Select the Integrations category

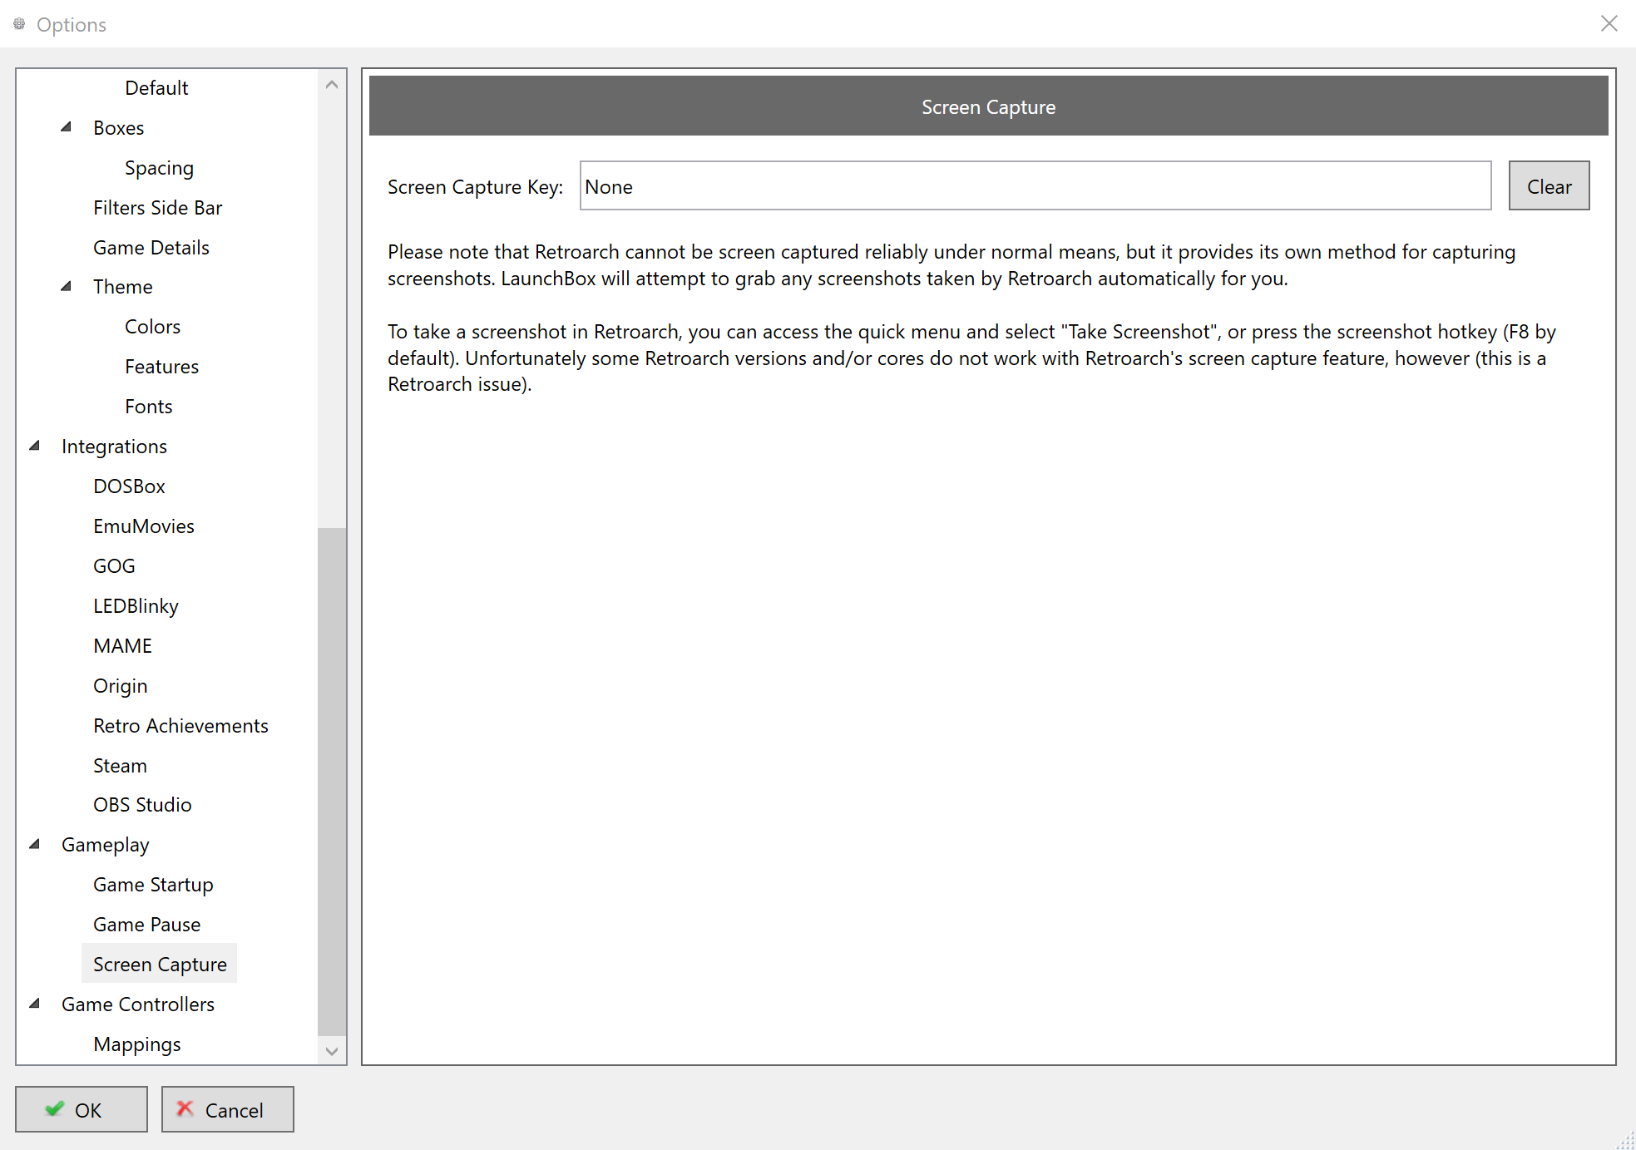click(114, 447)
